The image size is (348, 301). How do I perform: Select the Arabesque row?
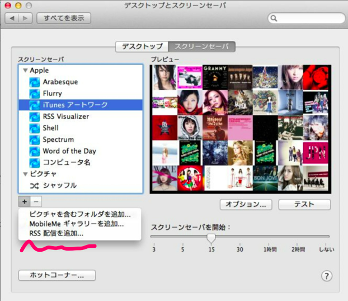[81, 82]
